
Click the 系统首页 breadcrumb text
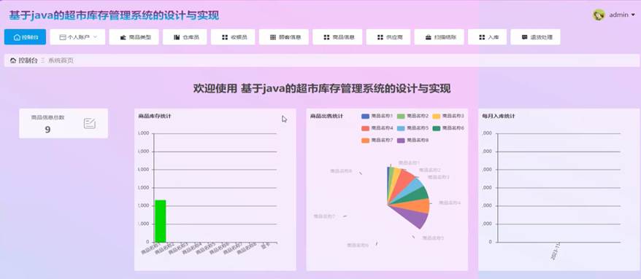pyautogui.click(x=61, y=60)
